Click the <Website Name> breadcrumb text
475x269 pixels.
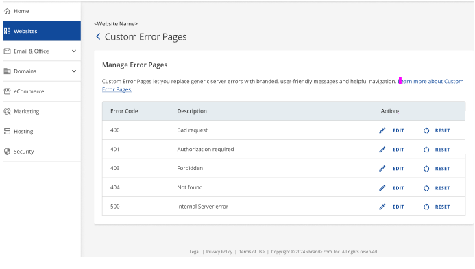point(116,23)
